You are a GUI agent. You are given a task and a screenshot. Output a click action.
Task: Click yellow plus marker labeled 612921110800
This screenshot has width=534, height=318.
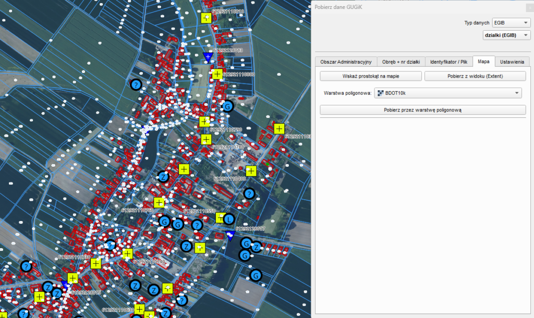(217, 75)
